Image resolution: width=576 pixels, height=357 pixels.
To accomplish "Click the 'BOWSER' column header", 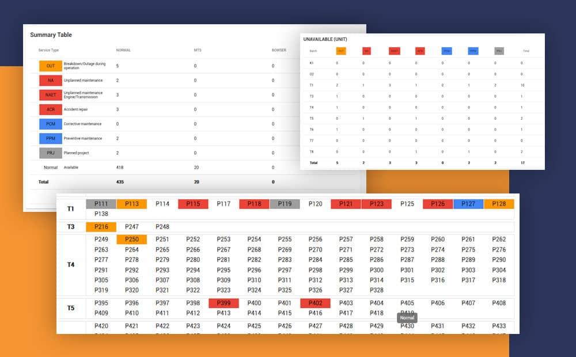I will [279, 50].
